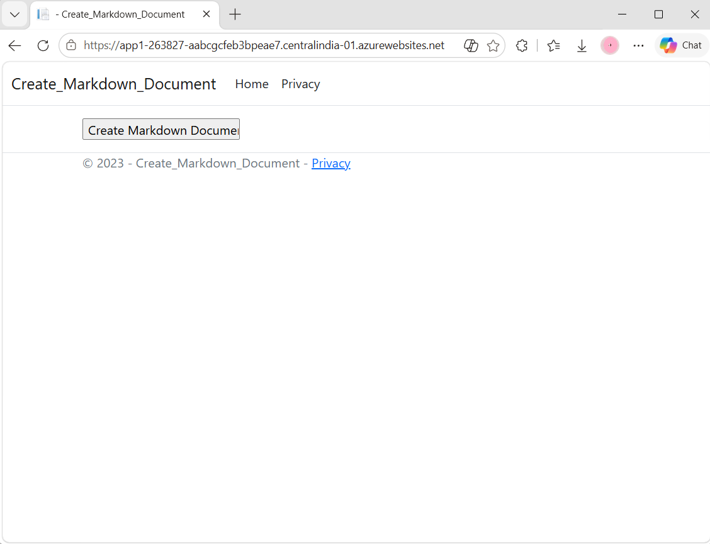Image resolution: width=710 pixels, height=544 pixels.
Task: Close the browser window
Action: click(695, 14)
